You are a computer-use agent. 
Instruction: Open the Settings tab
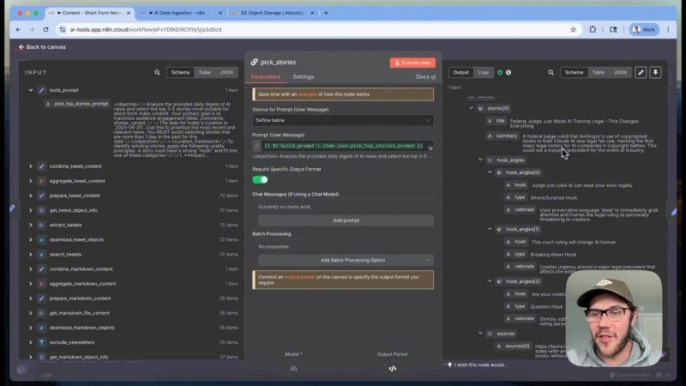(x=304, y=76)
